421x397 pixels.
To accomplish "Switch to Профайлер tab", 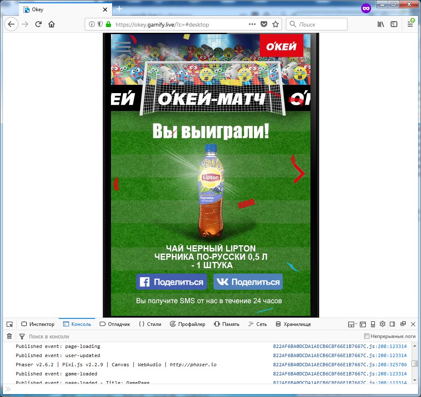I will (188, 324).
